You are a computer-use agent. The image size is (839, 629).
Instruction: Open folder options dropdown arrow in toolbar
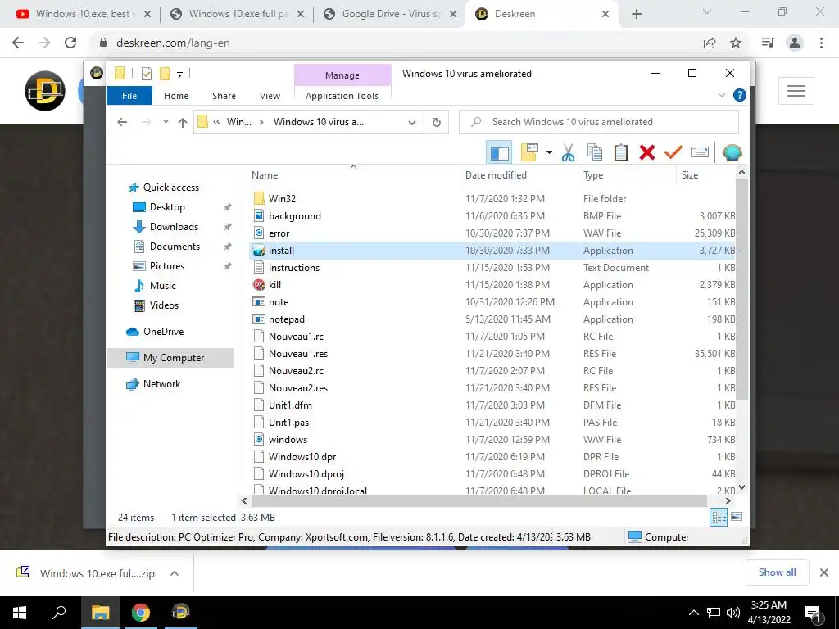[x=549, y=152]
